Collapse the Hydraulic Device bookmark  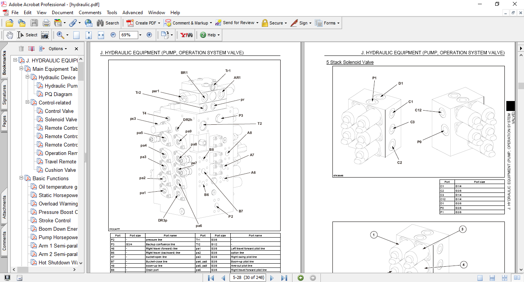pos(28,77)
